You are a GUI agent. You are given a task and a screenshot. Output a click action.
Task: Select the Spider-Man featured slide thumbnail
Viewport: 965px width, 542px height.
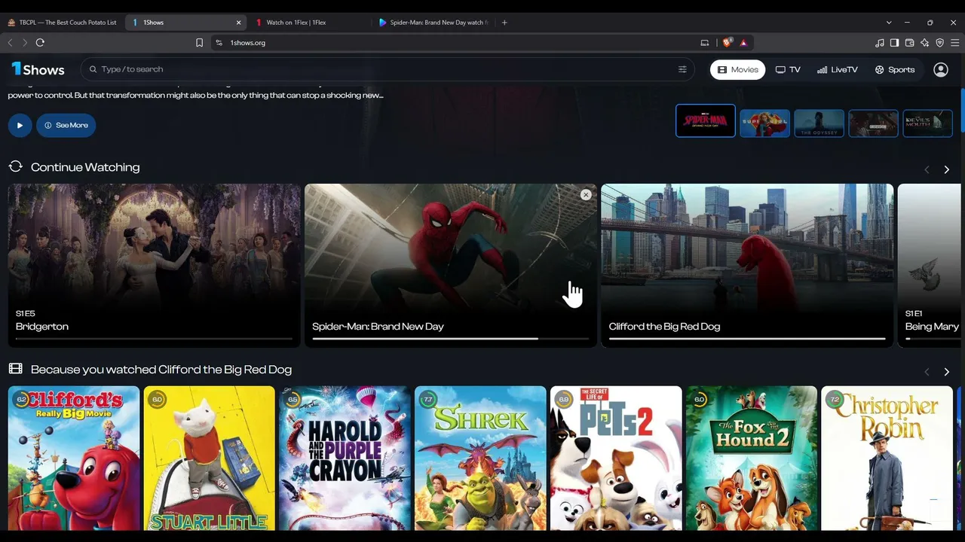click(706, 120)
